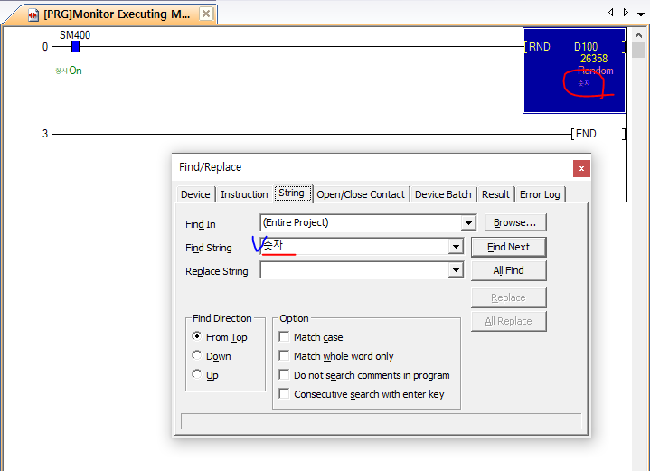Click the vertical scrollbar thumb of the editor
The height and width of the screenshot is (471, 650).
(638, 50)
